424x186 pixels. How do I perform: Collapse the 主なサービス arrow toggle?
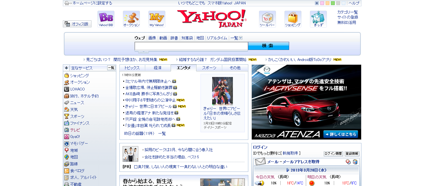66,68
